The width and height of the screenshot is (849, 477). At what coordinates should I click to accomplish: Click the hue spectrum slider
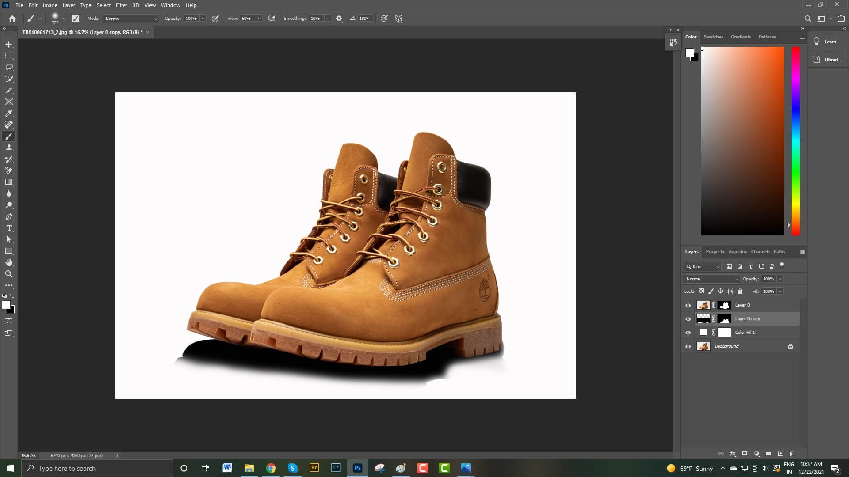pyautogui.click(x=795, y=141)
